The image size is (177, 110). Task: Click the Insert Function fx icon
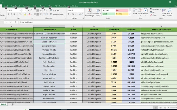[15, 22]
